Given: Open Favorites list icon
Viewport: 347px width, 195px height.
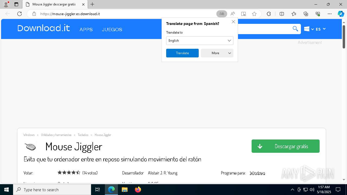Looking at the screenshot, I should [294, 14].
